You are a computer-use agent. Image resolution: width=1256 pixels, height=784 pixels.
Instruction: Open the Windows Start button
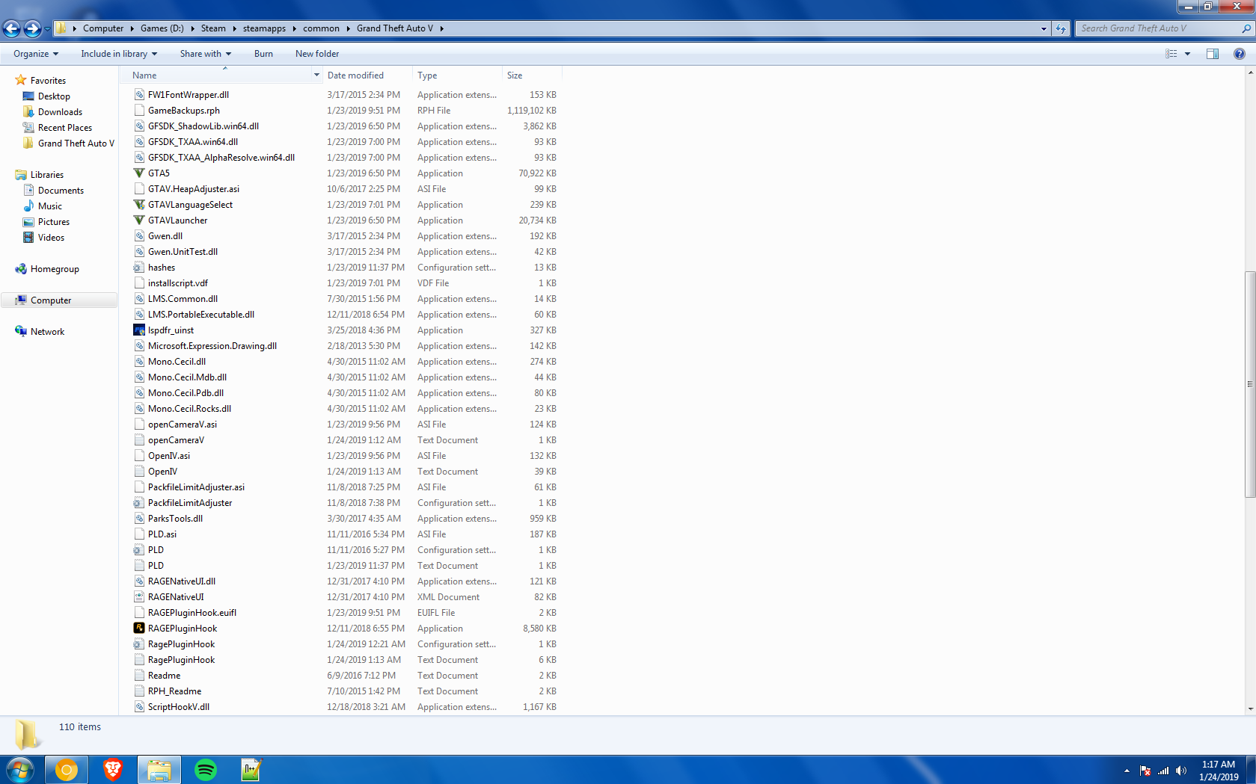(20, 770)
